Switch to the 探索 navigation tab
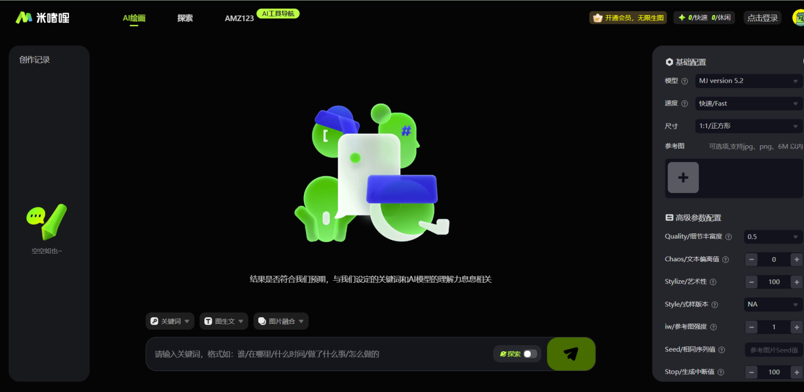The width and height of the screenshot is (804, 392). [x=185, y=18]
